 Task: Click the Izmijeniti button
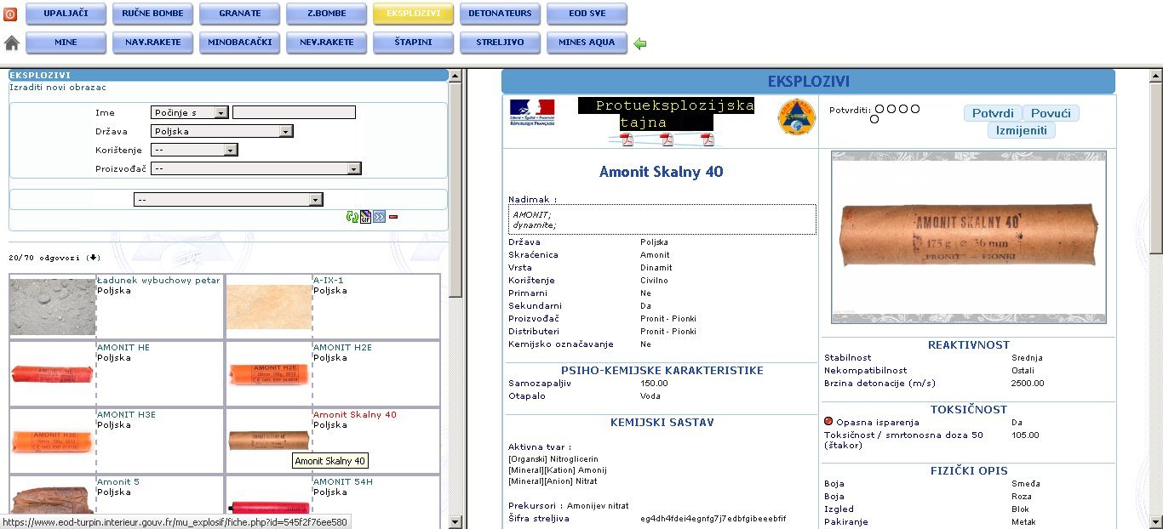click(x=1022, y=130)
